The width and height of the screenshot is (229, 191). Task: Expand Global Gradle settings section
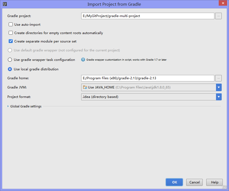(x=8, y=106)
